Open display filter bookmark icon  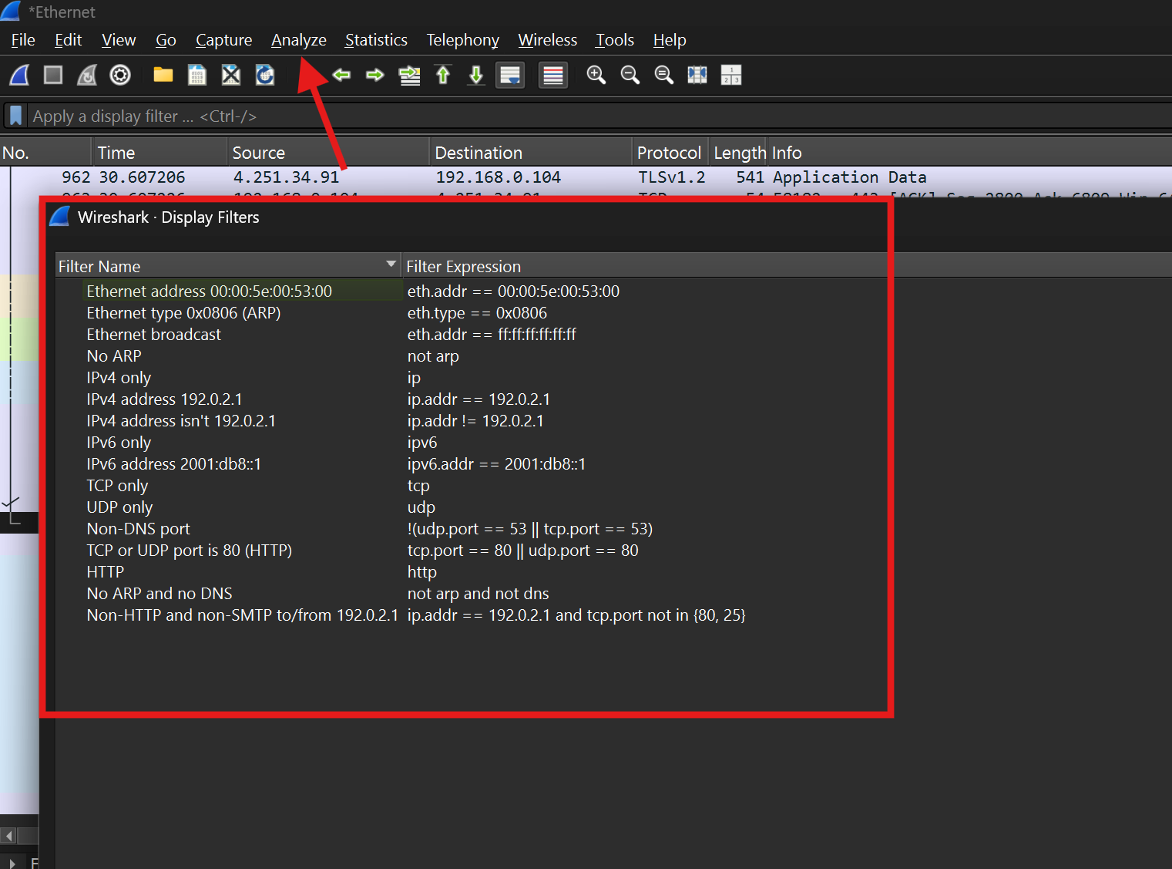pyautogui.click(x=15, y=116)
